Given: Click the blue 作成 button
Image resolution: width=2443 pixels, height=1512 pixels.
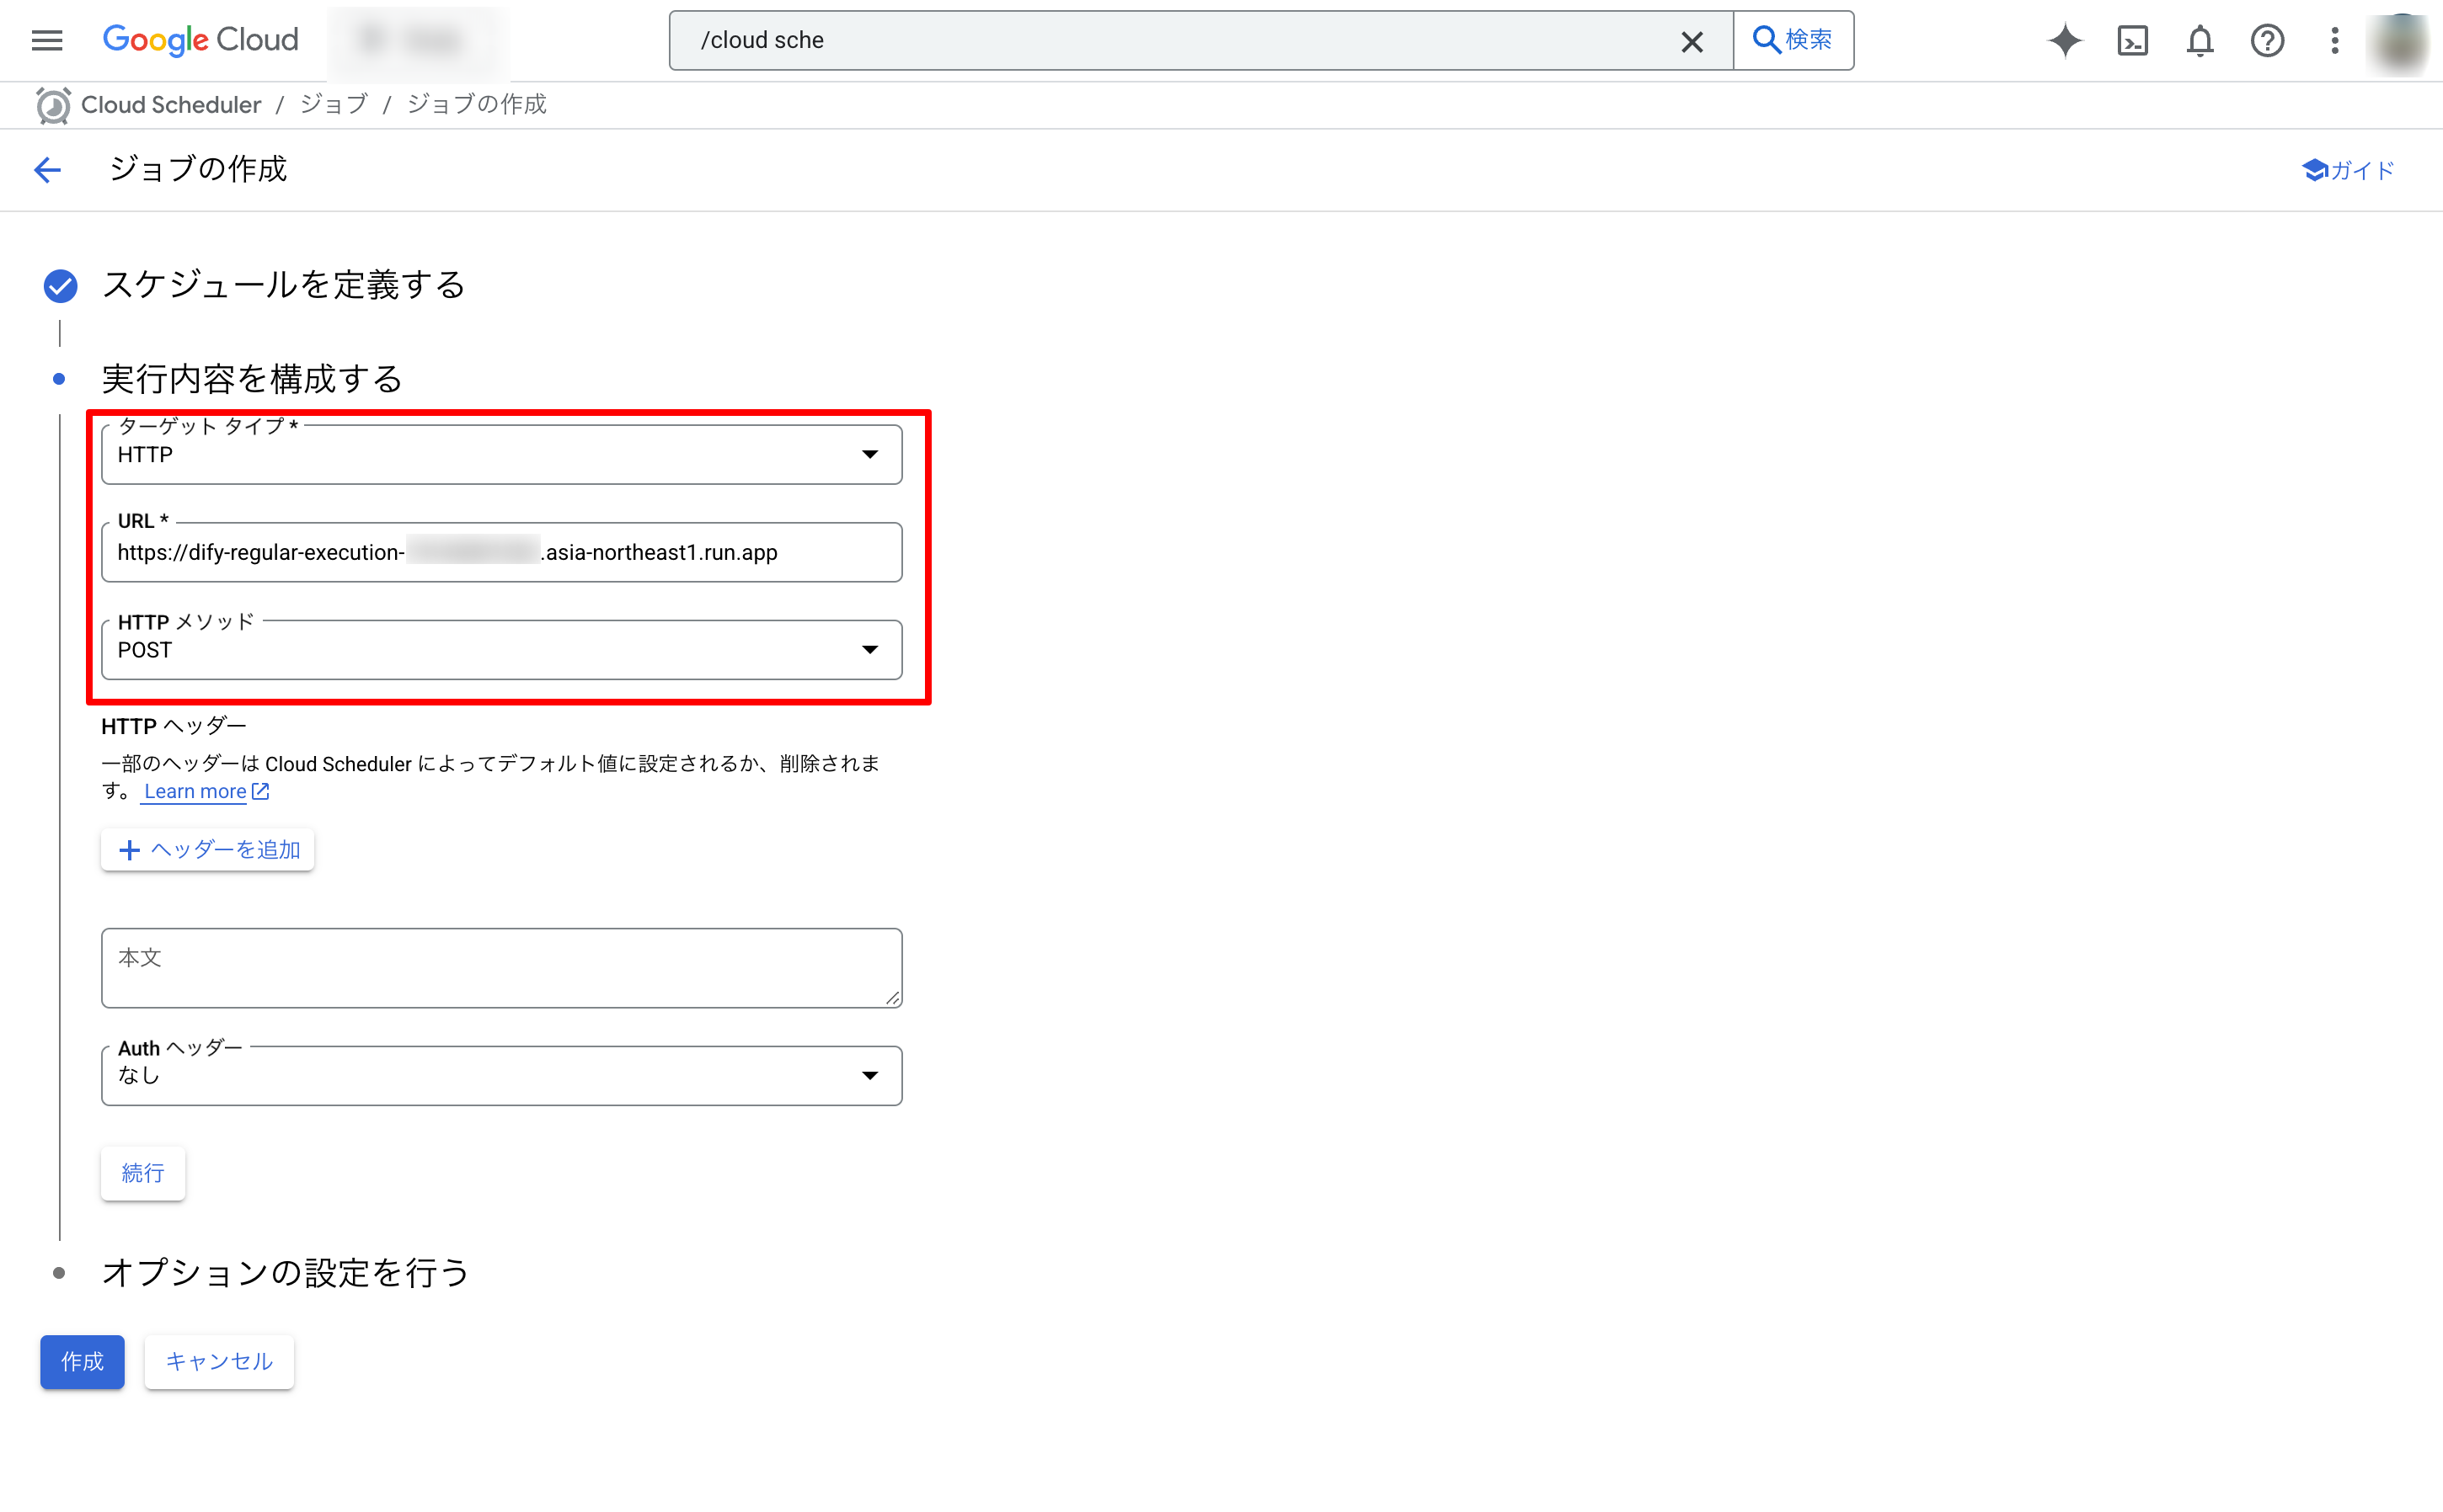Looking at the screenshot, I should pos(82,1362).
